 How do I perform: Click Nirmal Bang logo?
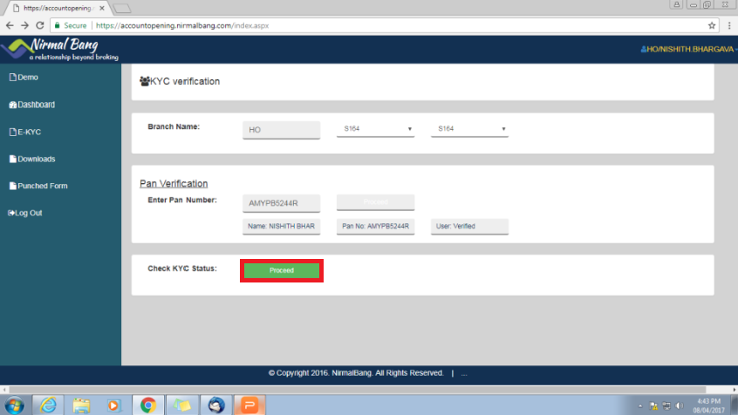(59, 49)
